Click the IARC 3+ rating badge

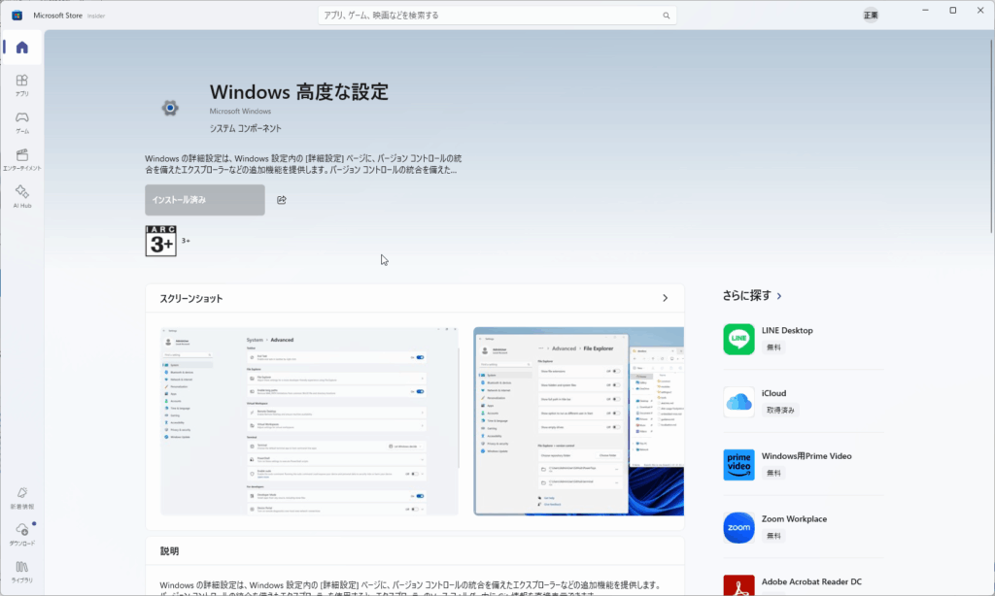160,241
